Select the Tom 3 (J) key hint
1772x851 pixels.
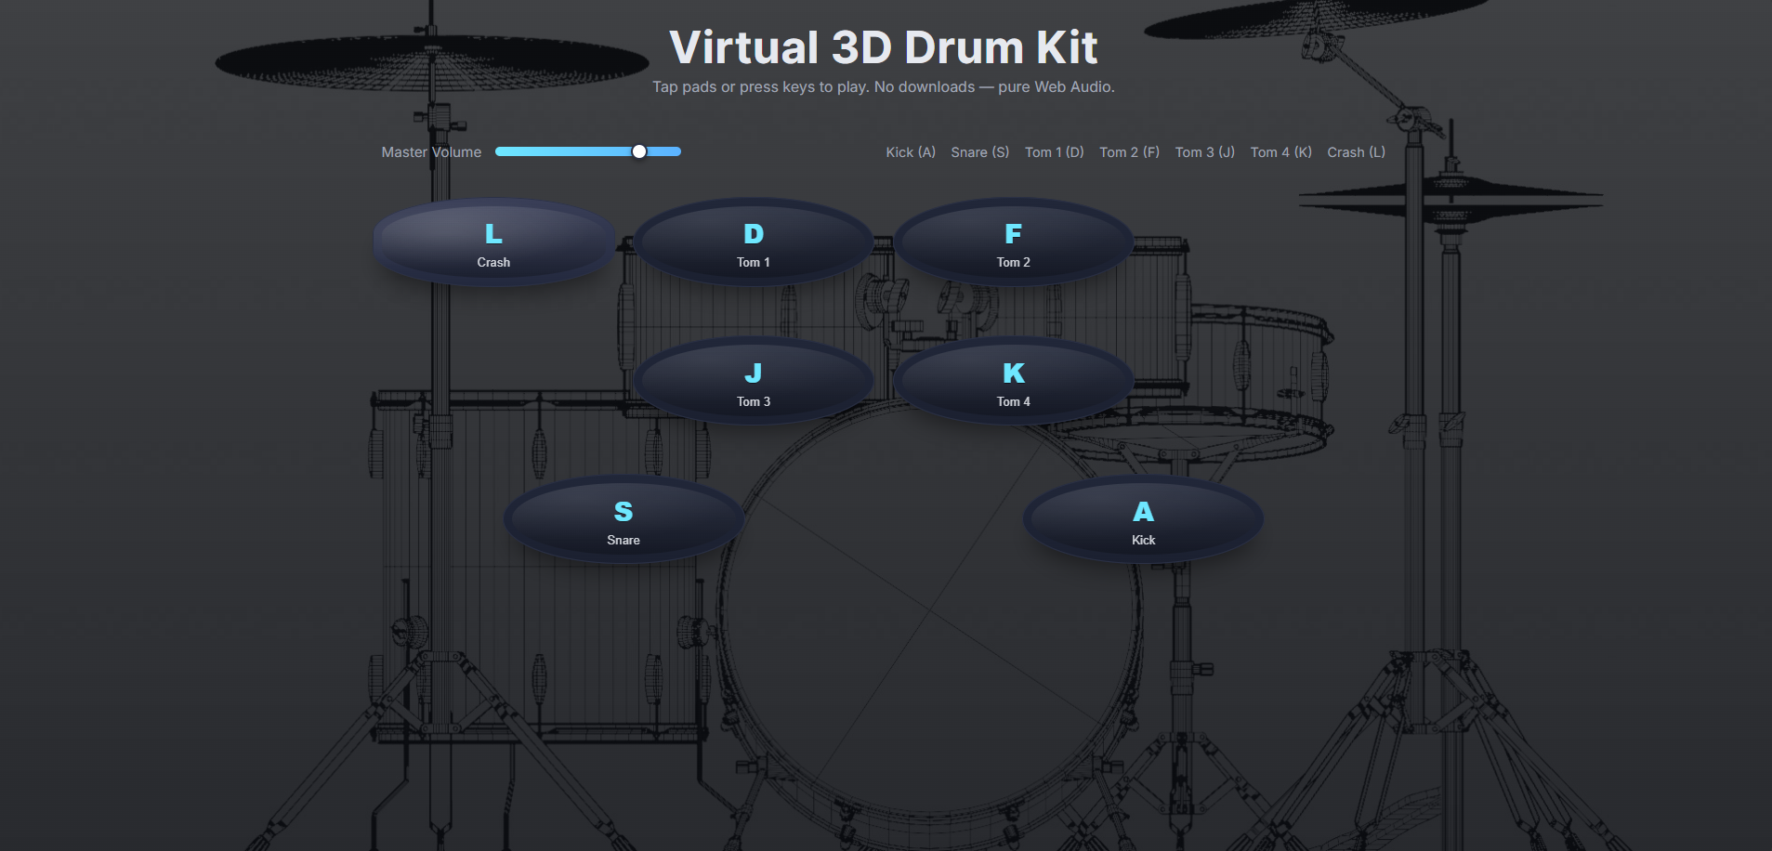(x=1204, y=151)
